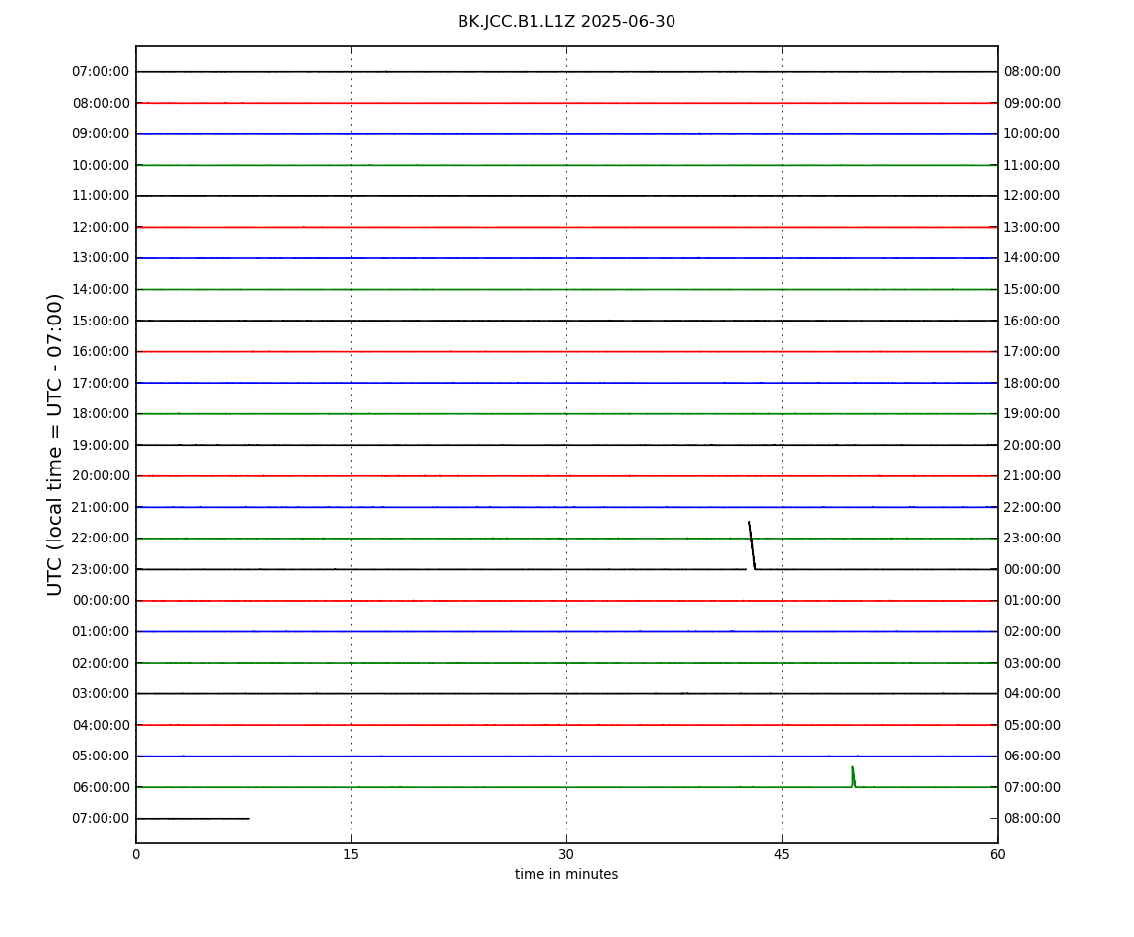This screenshot has height=937, width=1134.
Task: Click the right-axis label 06:00:00
Action: [1032, 757]
